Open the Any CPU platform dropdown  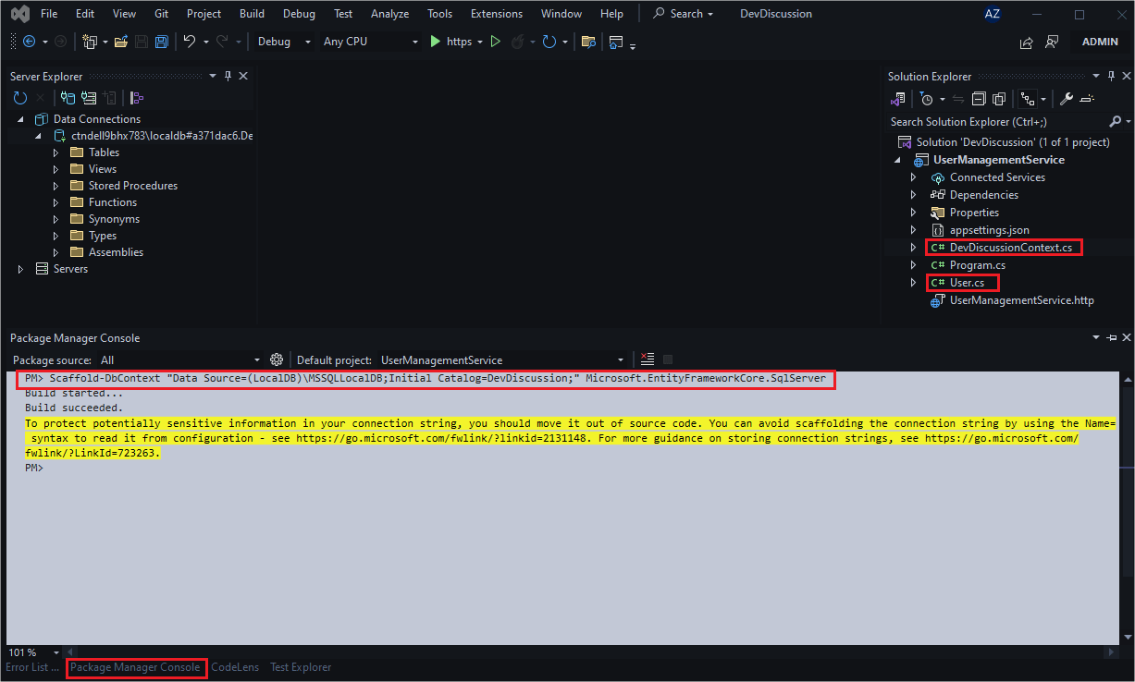(x=370, y=42)
